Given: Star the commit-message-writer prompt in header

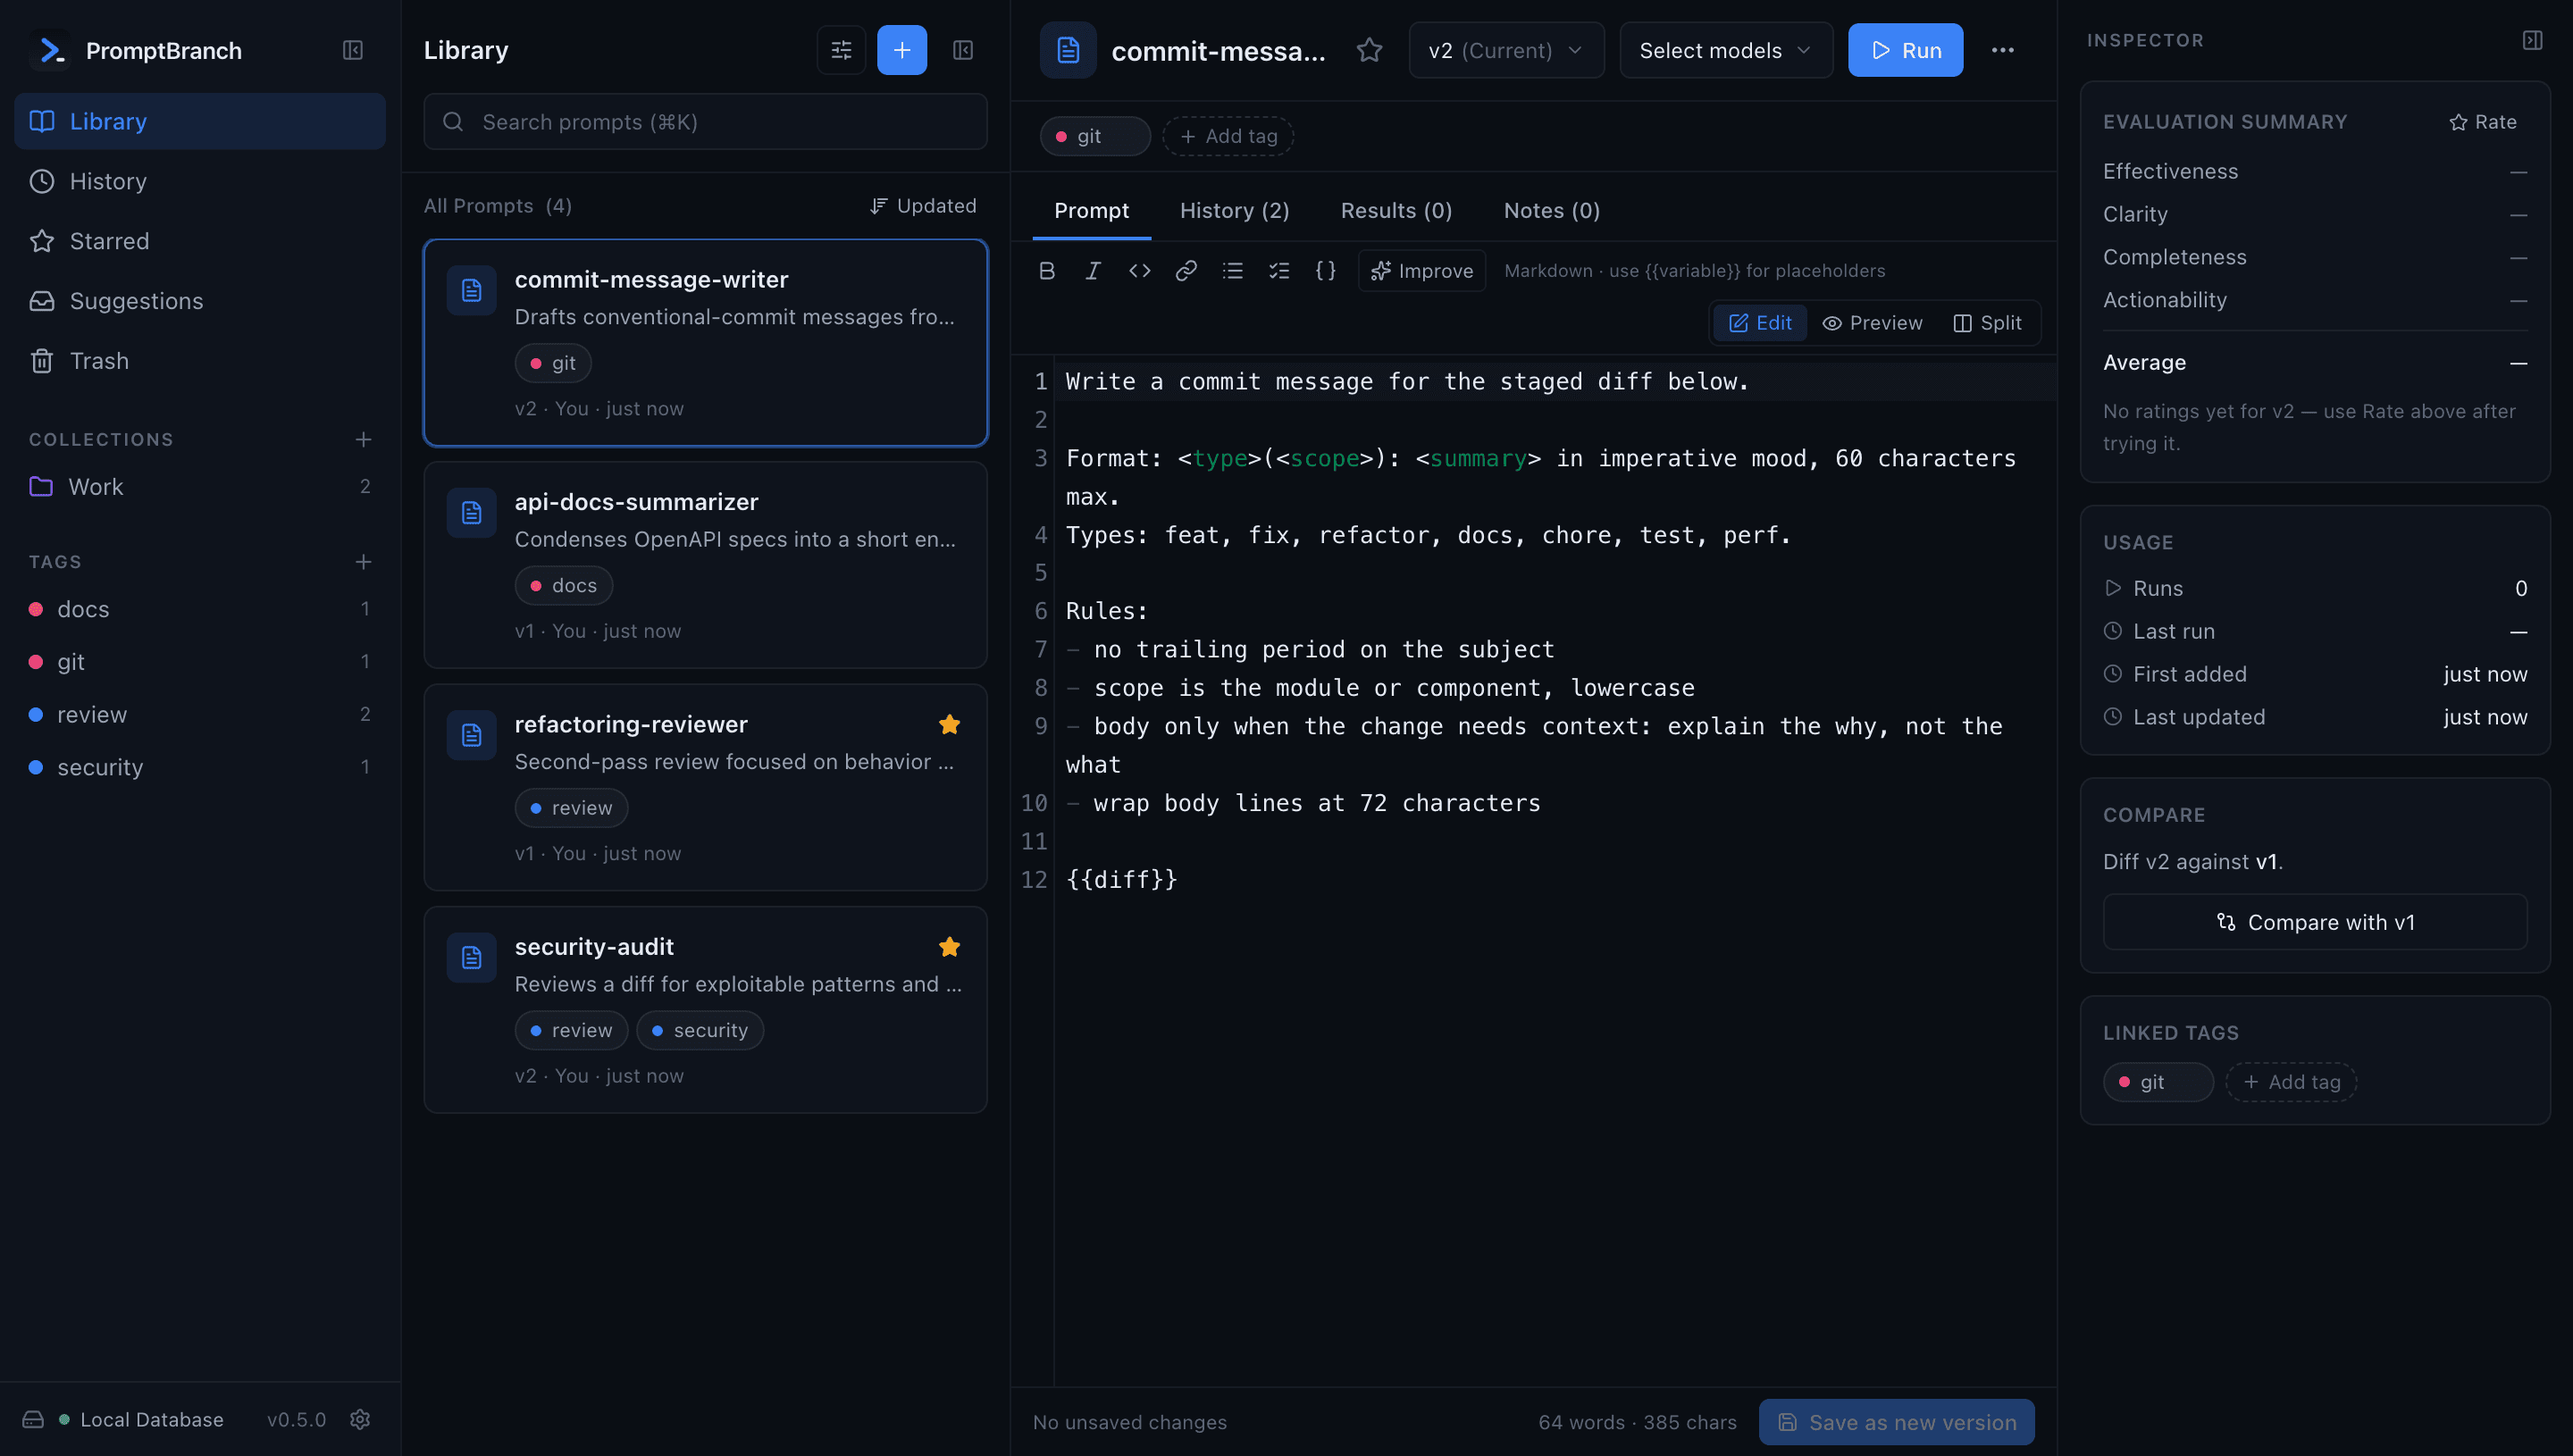Looking at the screenshot, I should pos(1369,50).
